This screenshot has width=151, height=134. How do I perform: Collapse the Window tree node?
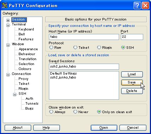8,45
